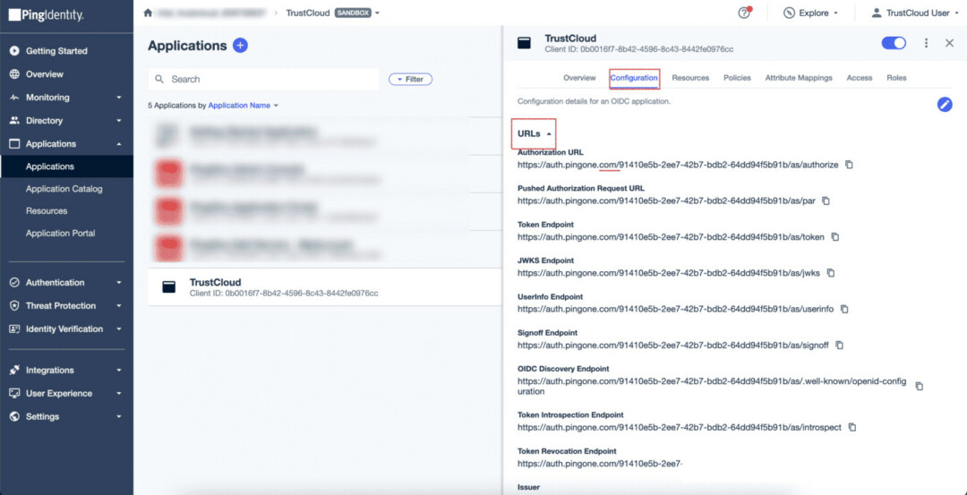Open the TrustCloud User account menu

pos(914,13)
